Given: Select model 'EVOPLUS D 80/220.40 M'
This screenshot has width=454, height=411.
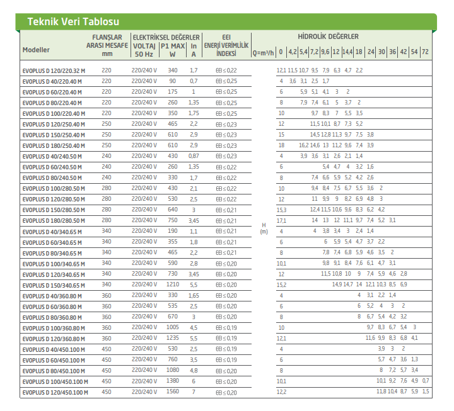Looking at the screenshot, I should [52, 103].
